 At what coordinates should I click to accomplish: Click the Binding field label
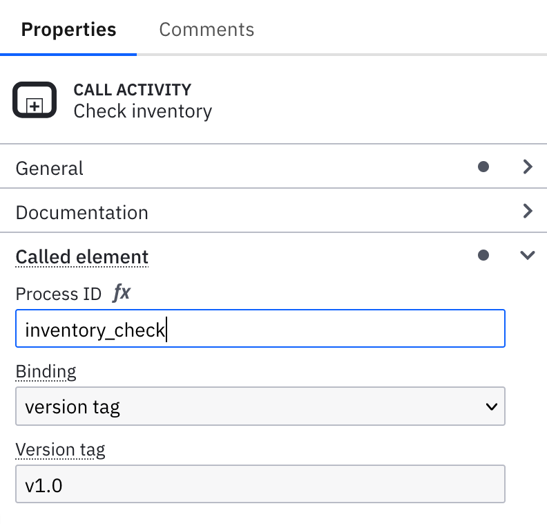[46, 372]
